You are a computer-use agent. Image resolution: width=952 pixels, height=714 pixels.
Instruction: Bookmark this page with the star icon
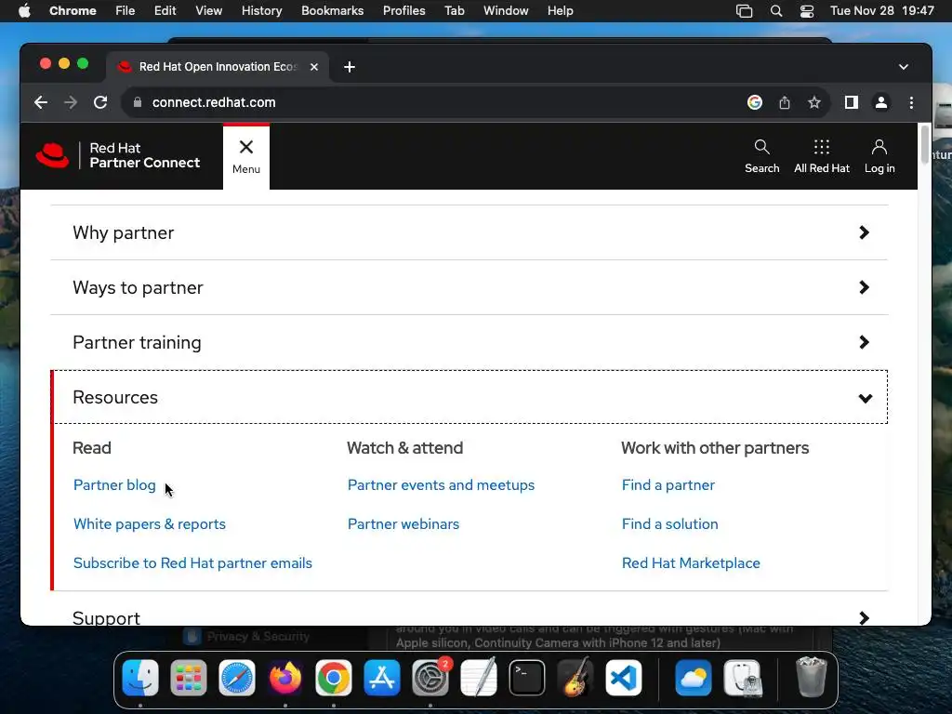coord(814,102)
